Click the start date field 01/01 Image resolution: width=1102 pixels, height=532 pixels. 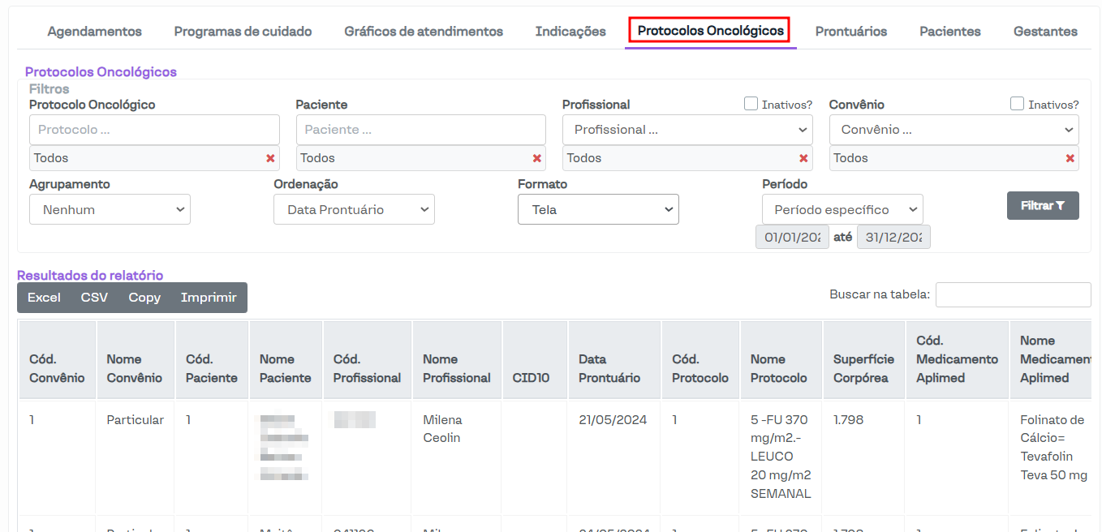792,237
